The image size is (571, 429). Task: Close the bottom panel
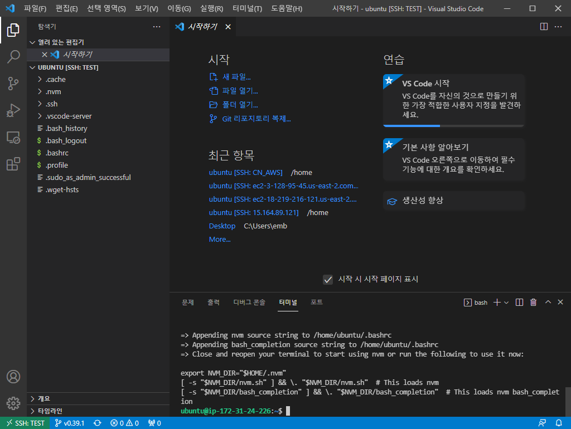pyautogui.click(x=560, y=303)
